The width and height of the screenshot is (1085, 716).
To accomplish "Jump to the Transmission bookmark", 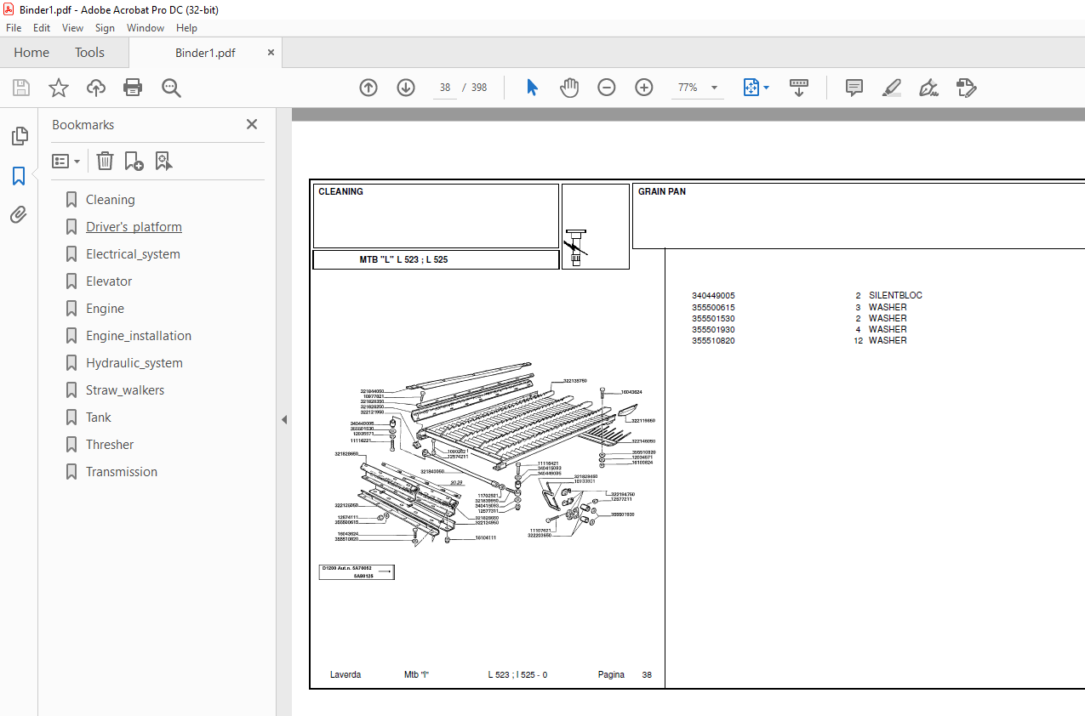I will (122, 472).
